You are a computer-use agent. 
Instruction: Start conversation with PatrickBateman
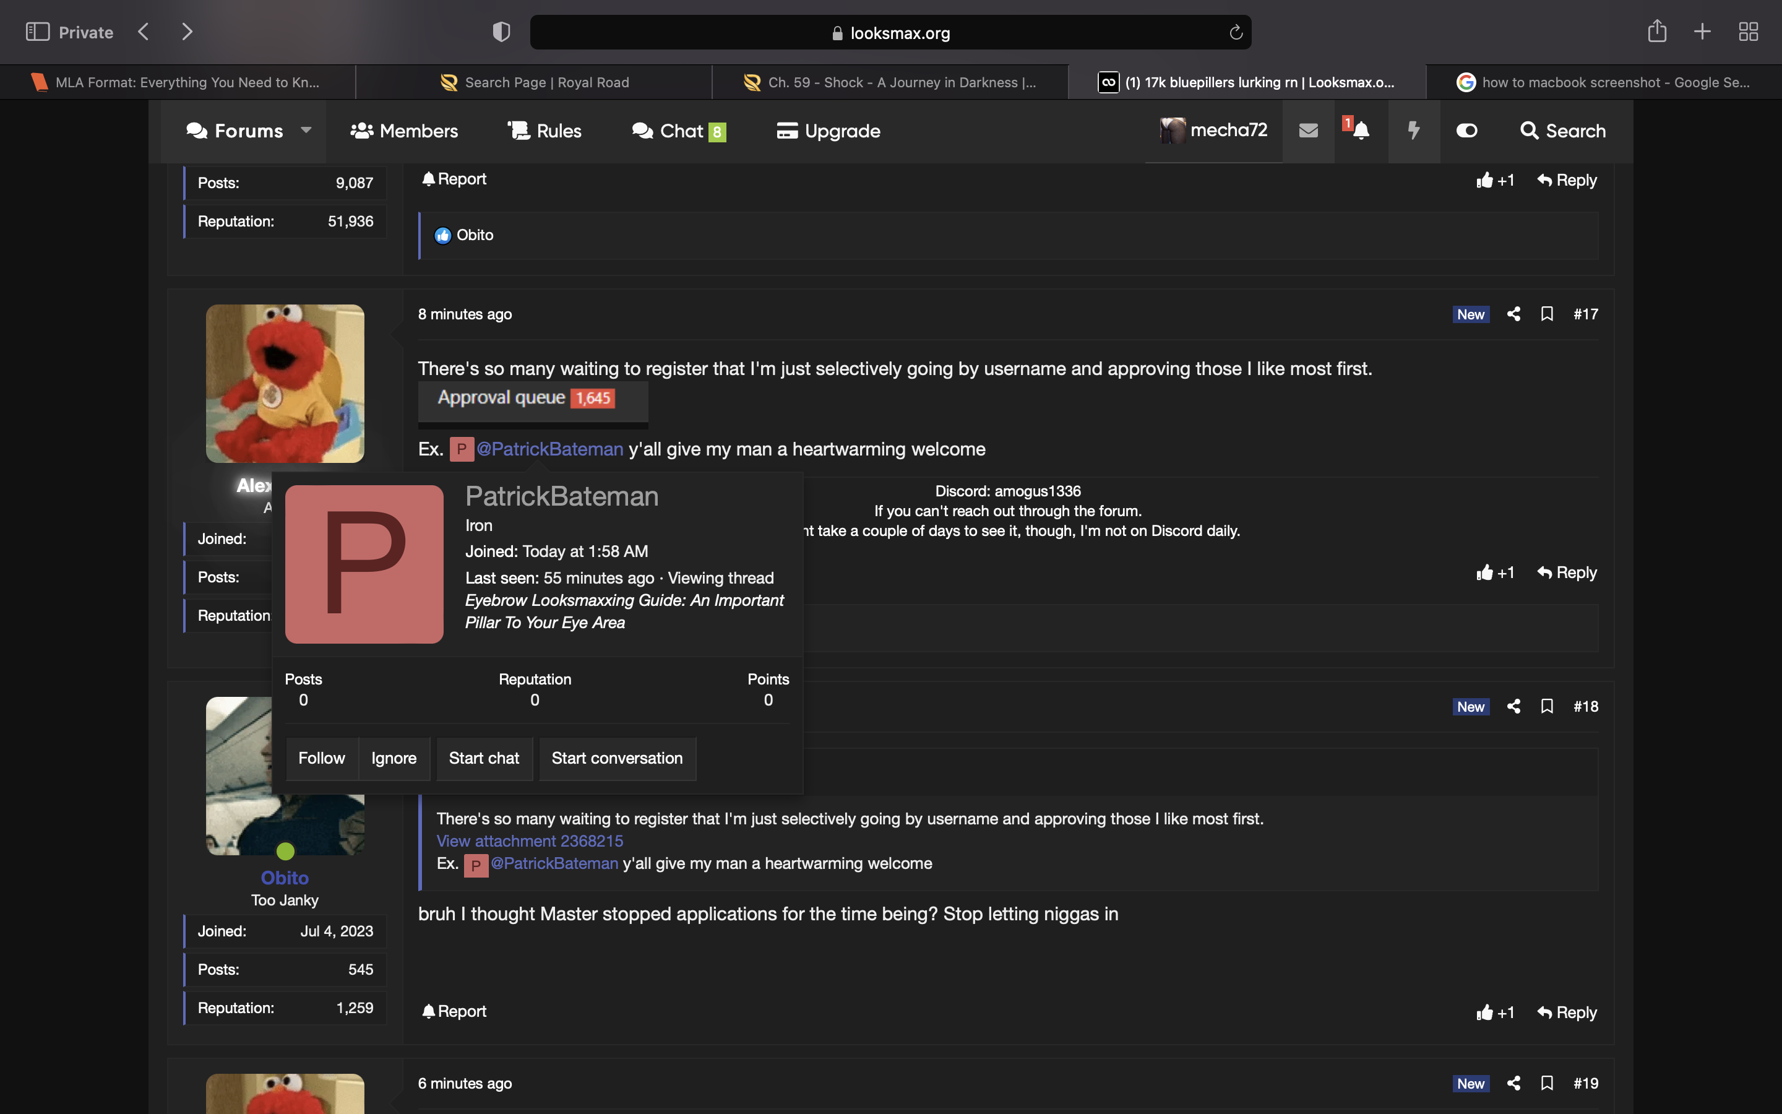(617, 758)
